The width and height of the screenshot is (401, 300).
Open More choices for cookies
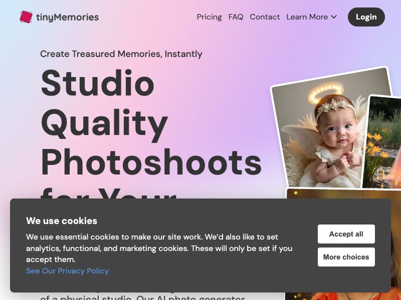point(346,257)
